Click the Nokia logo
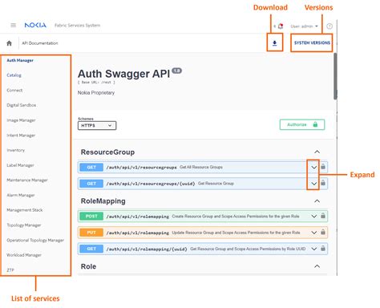Screen dimensions: 380x308 click(35, 25)
